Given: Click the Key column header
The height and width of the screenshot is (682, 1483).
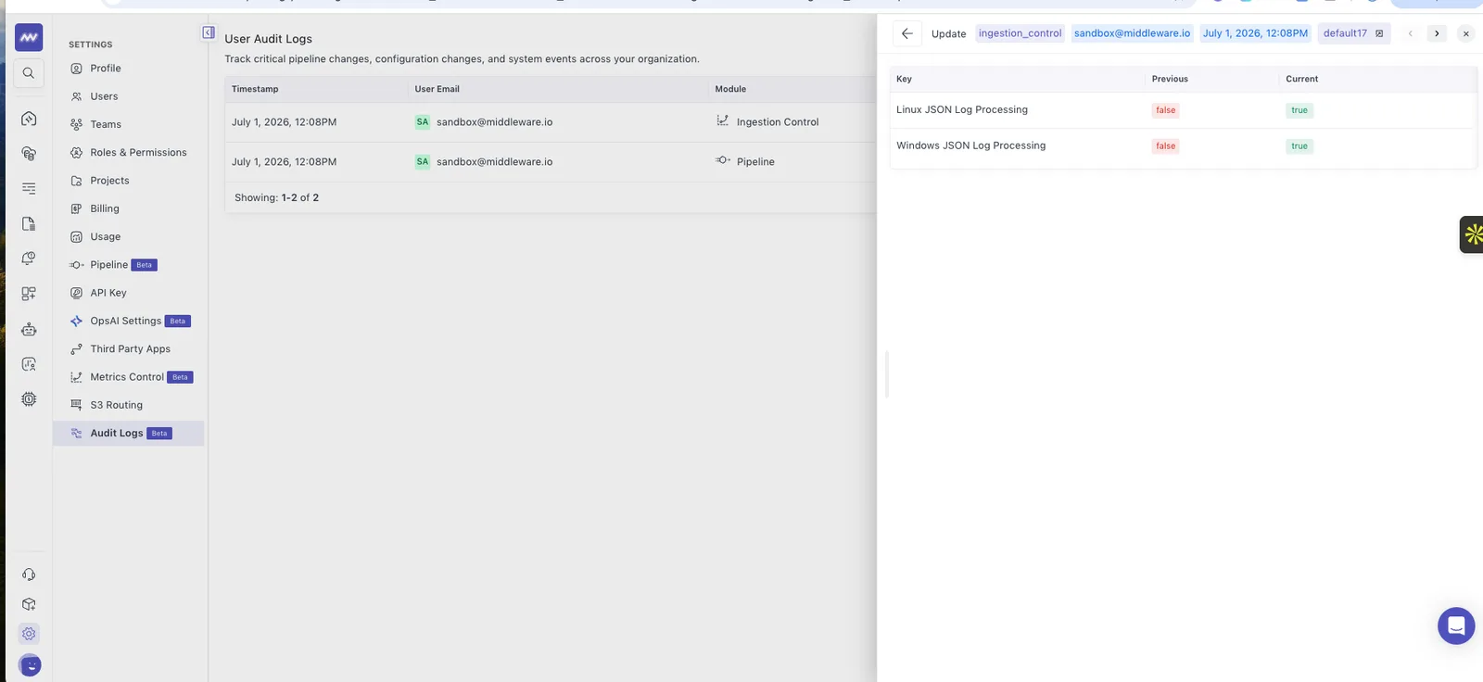Looking at the screenshot, I should [904, 79].
